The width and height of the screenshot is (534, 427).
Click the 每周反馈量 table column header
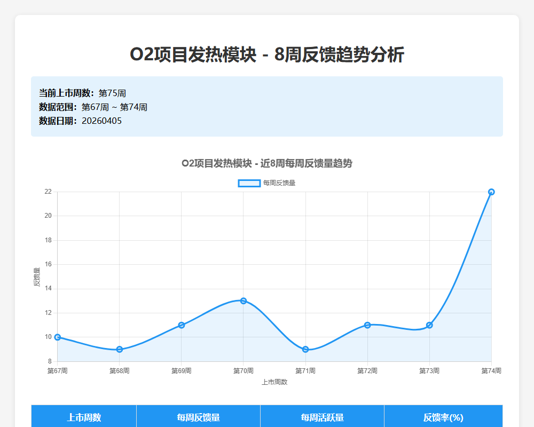[x=198, y=417]
